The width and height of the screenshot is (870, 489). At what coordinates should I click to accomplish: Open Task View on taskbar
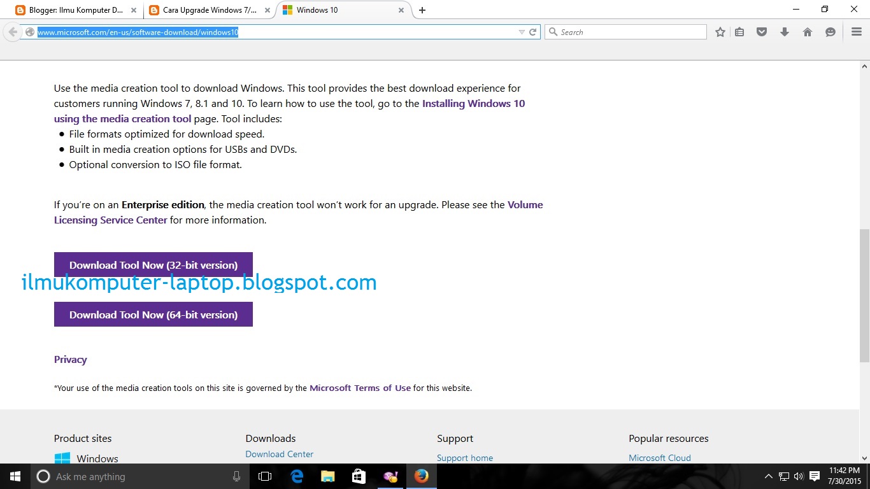(x=265, y=476)
